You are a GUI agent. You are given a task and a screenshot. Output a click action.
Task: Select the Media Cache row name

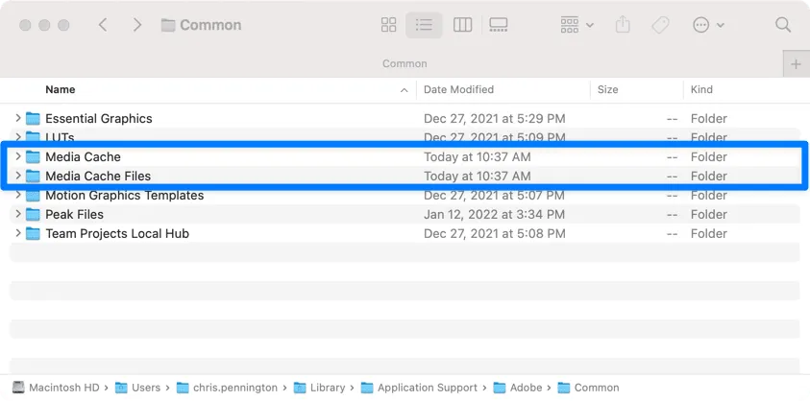coord(83,157)
